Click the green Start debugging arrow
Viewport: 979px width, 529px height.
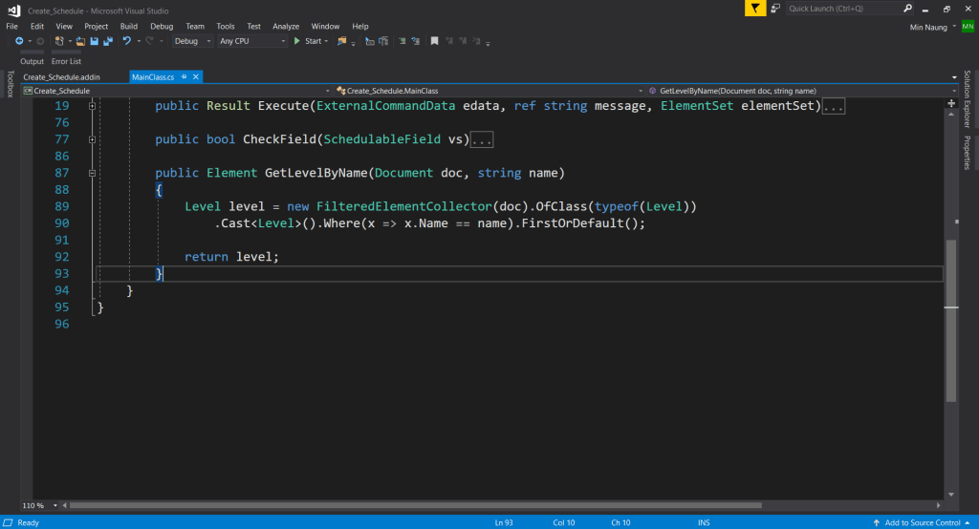coord(297,41)
